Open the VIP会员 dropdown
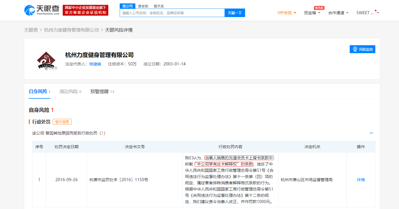Viewport: 399px width, 209px height. 287,13
